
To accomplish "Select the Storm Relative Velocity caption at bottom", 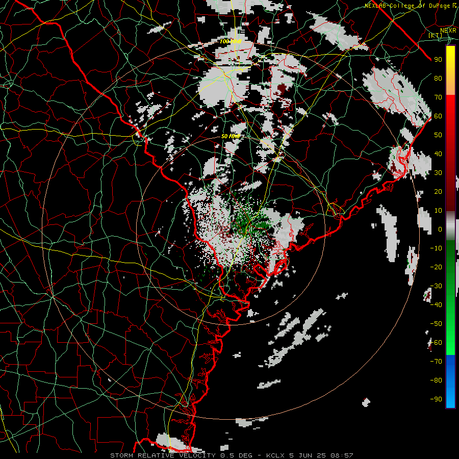I will (x=231, y=455).
